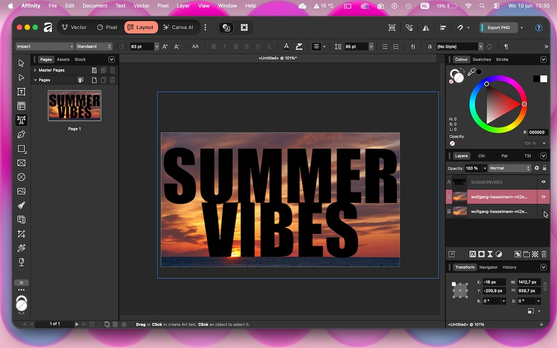
Task: Switch to the Vector studio
Action: click(74, 27)
